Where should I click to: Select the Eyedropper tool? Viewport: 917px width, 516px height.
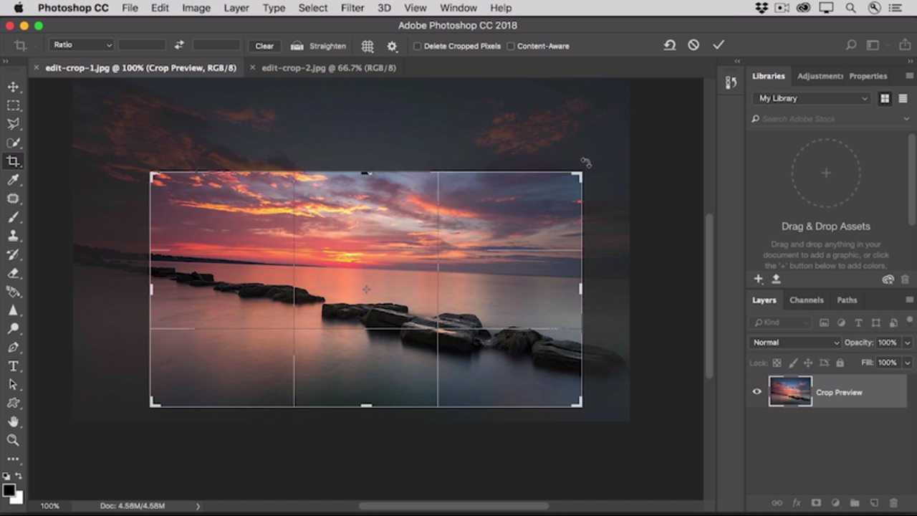13,180
